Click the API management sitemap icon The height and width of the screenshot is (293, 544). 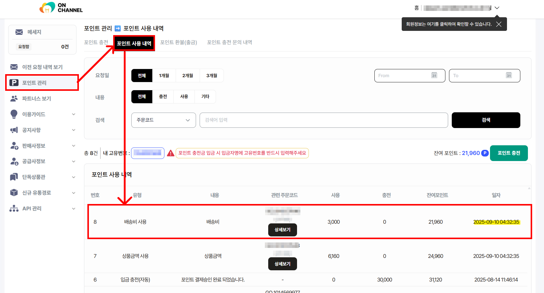click(x=14, y=209)
